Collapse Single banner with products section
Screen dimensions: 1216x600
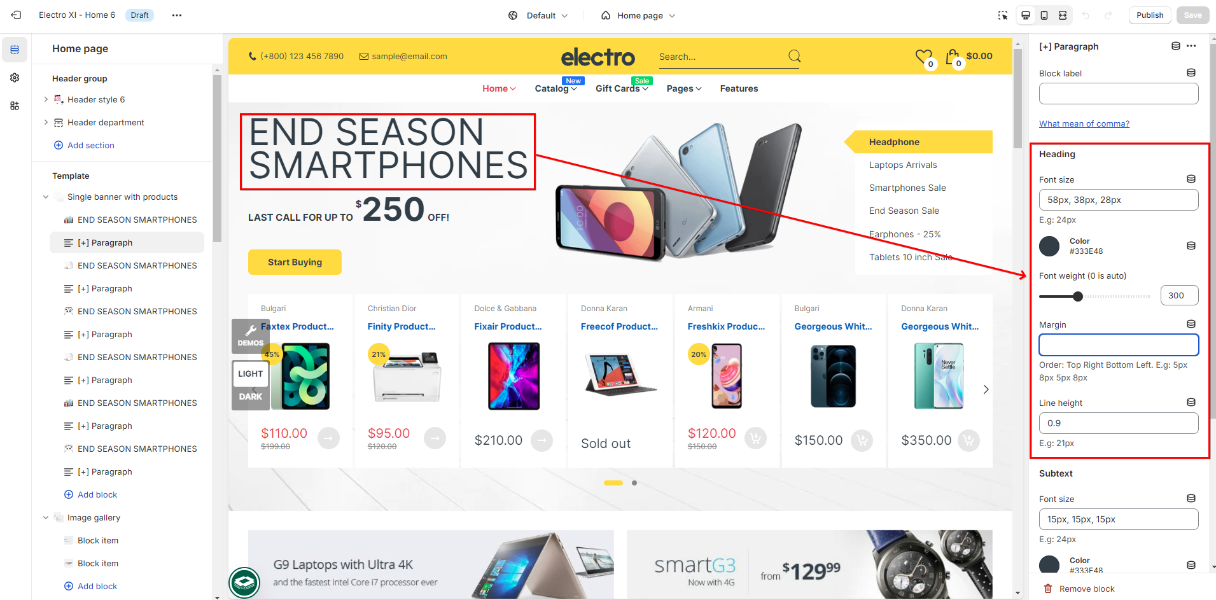coord(46,197)
